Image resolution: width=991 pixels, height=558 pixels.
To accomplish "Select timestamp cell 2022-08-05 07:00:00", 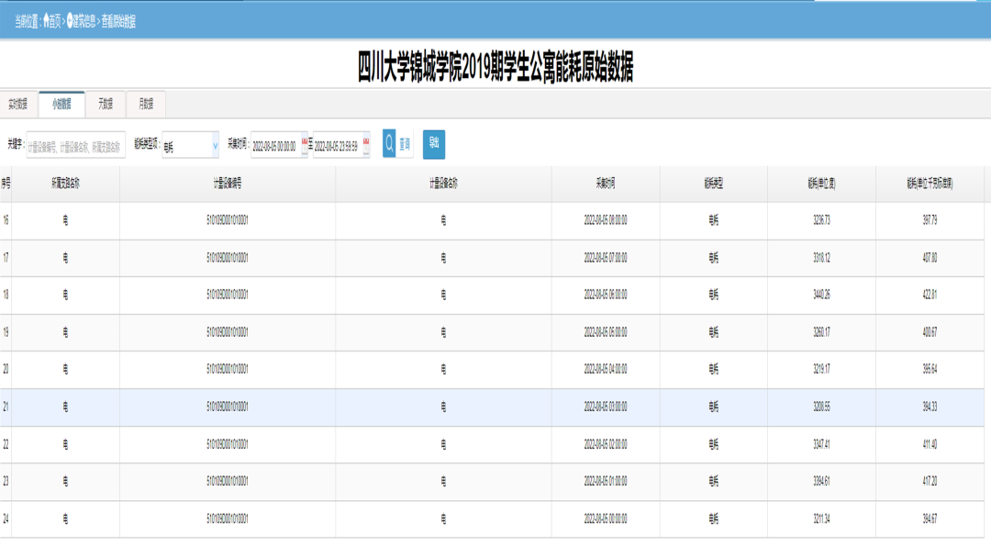I will (606, 258).
